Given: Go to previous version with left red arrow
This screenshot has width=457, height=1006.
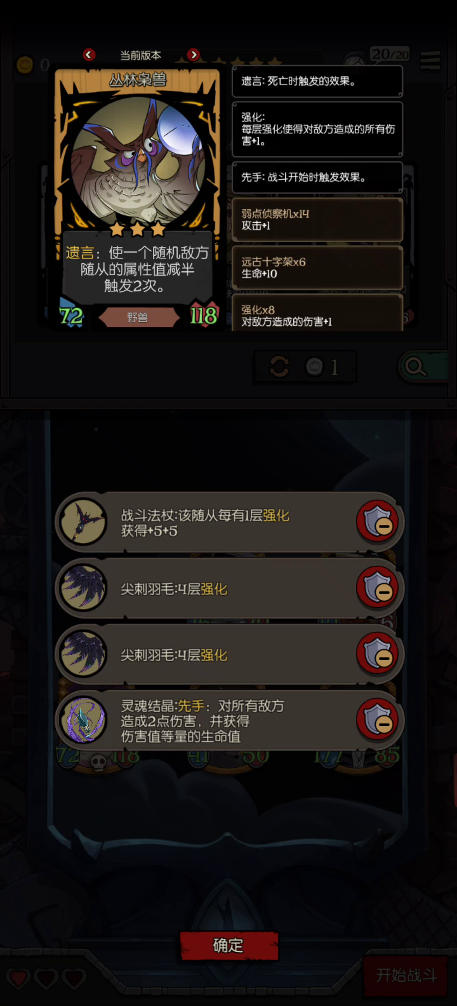Looking at the screenshot, I should pos(89,55).
